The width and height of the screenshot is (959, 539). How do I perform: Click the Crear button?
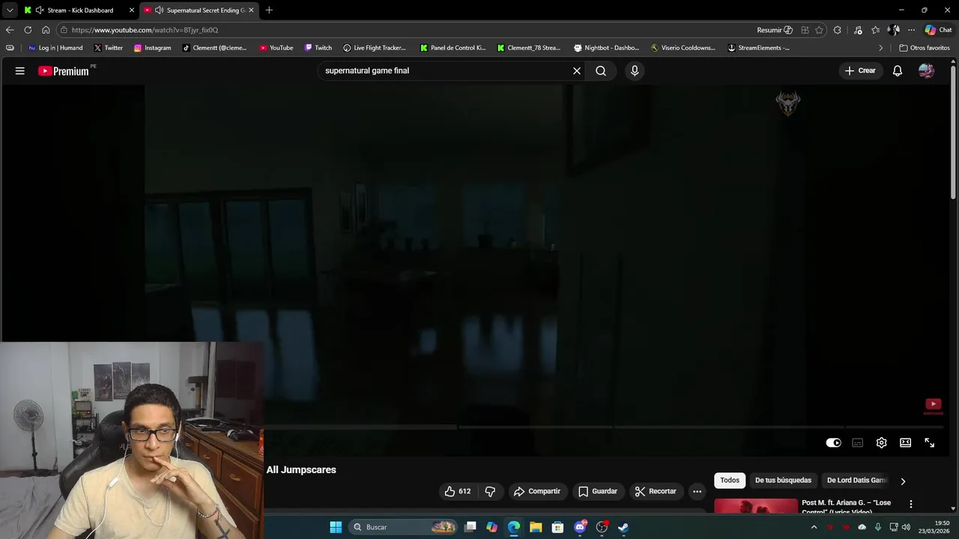(860, 70)
